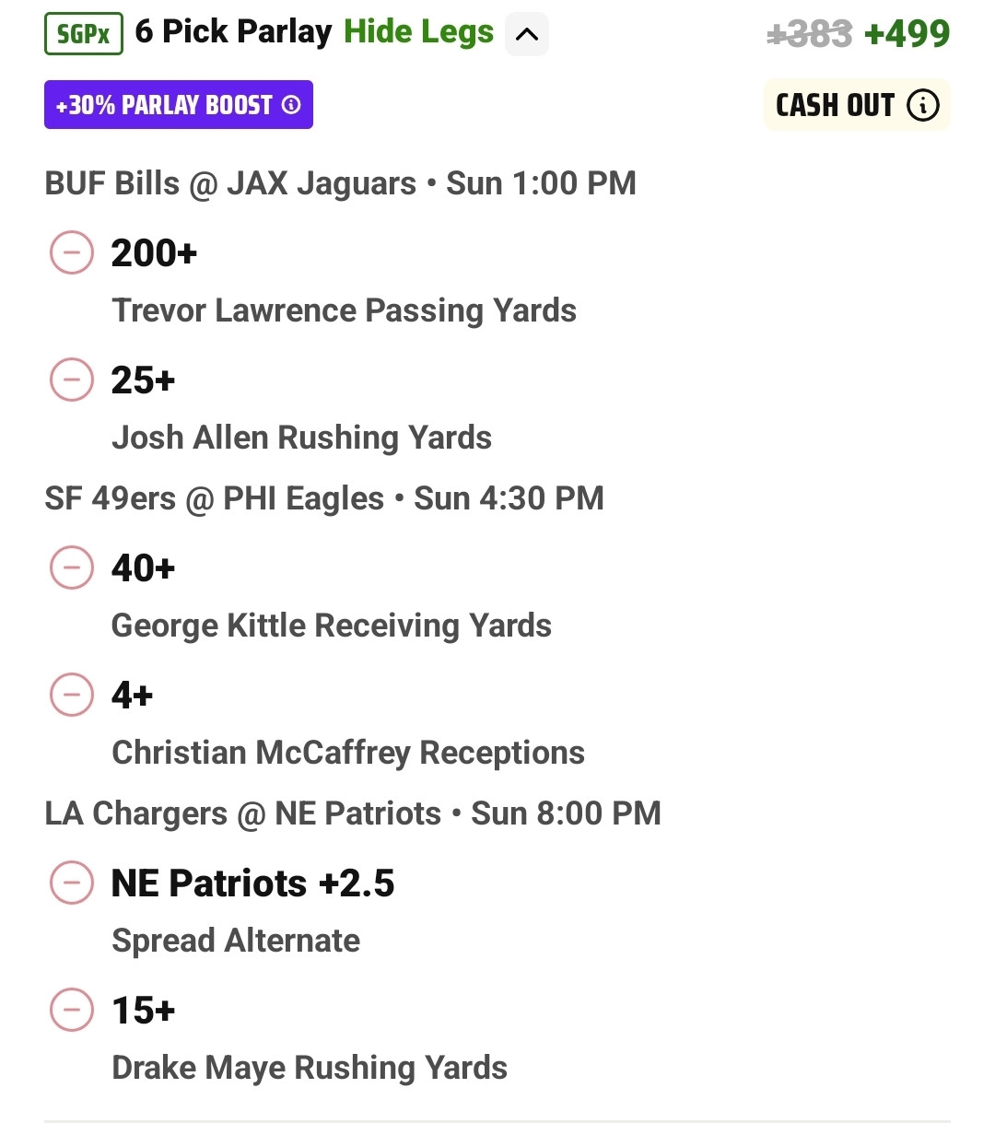Open SF 49ers @ PHI Eagles game header

(x=324, y=498)
